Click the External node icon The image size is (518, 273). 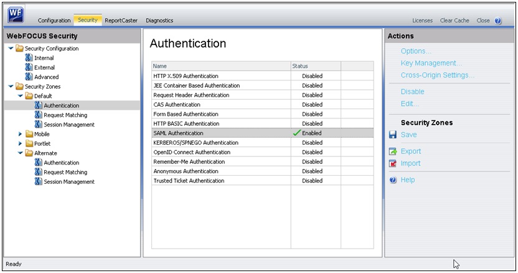click(x=29, y=67)
